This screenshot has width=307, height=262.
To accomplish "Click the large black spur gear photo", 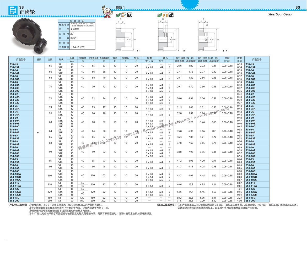I will point(25,33).
